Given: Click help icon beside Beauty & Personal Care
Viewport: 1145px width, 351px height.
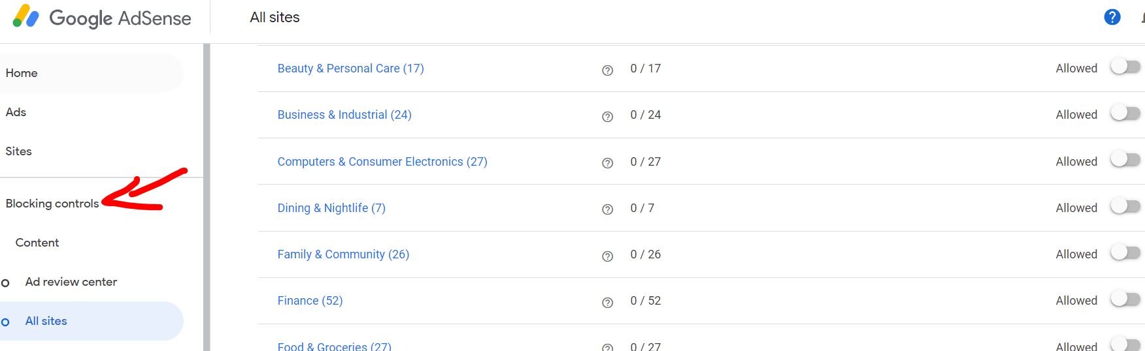Looking at the screenshot, I should point(607,70).
